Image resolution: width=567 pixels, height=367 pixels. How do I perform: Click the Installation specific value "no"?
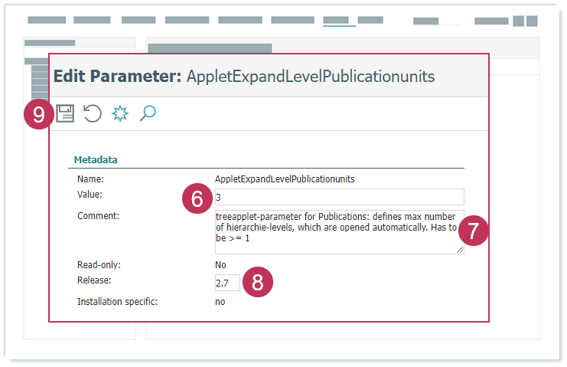coord(220,302)
